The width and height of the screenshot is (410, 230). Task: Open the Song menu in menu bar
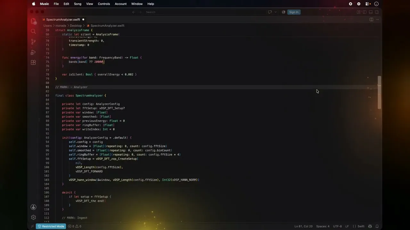click(x=78, y=4)
